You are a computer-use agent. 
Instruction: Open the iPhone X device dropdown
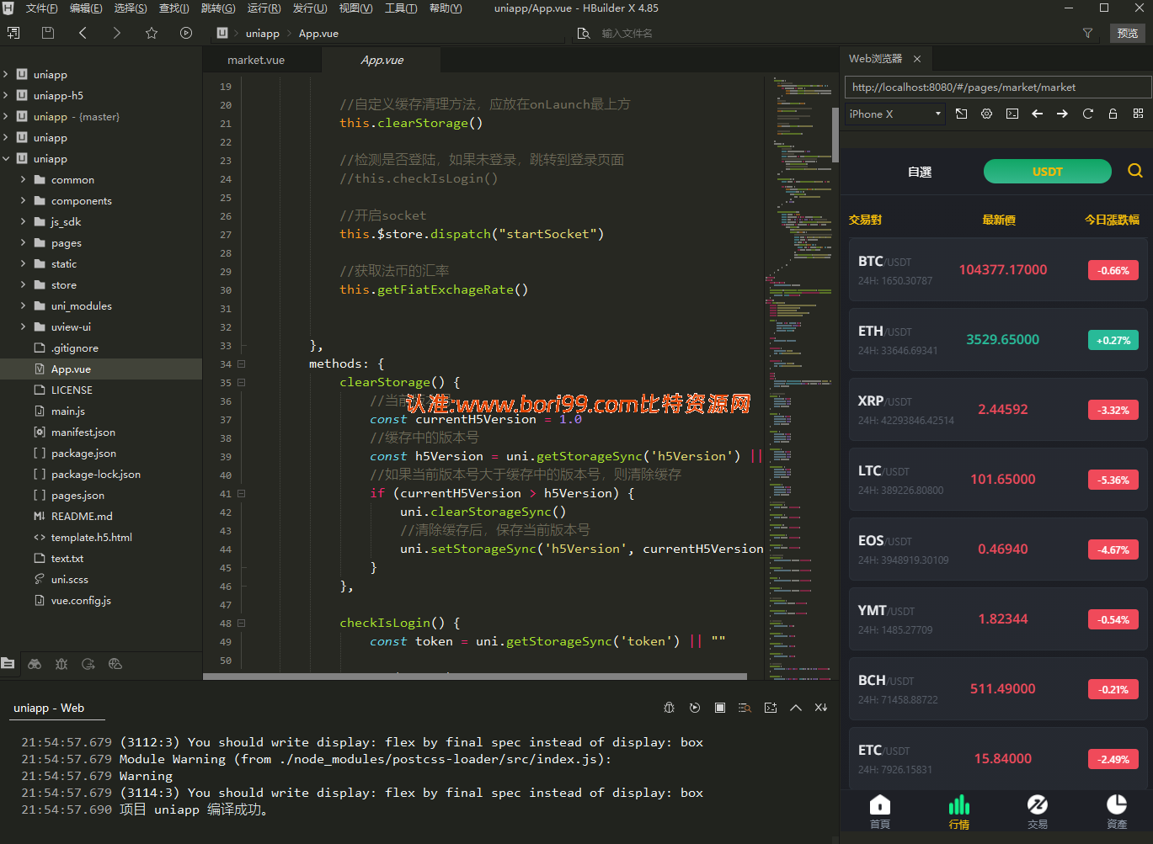tap(895, 114)
